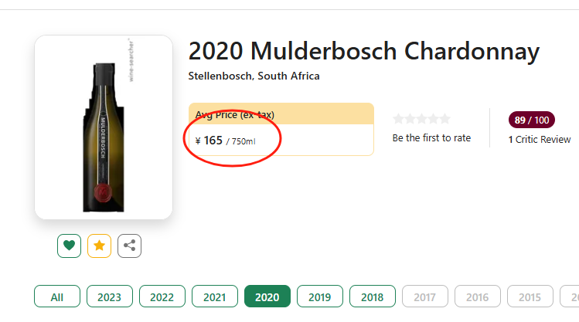This screenshot has height=322, width=579.
Task: Rate wine using the star rating
Action: [421, 119]
